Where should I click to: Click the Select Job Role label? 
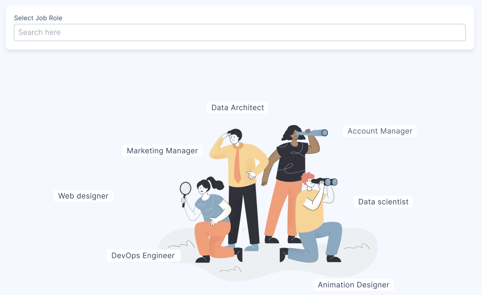[x=38, y=18]
